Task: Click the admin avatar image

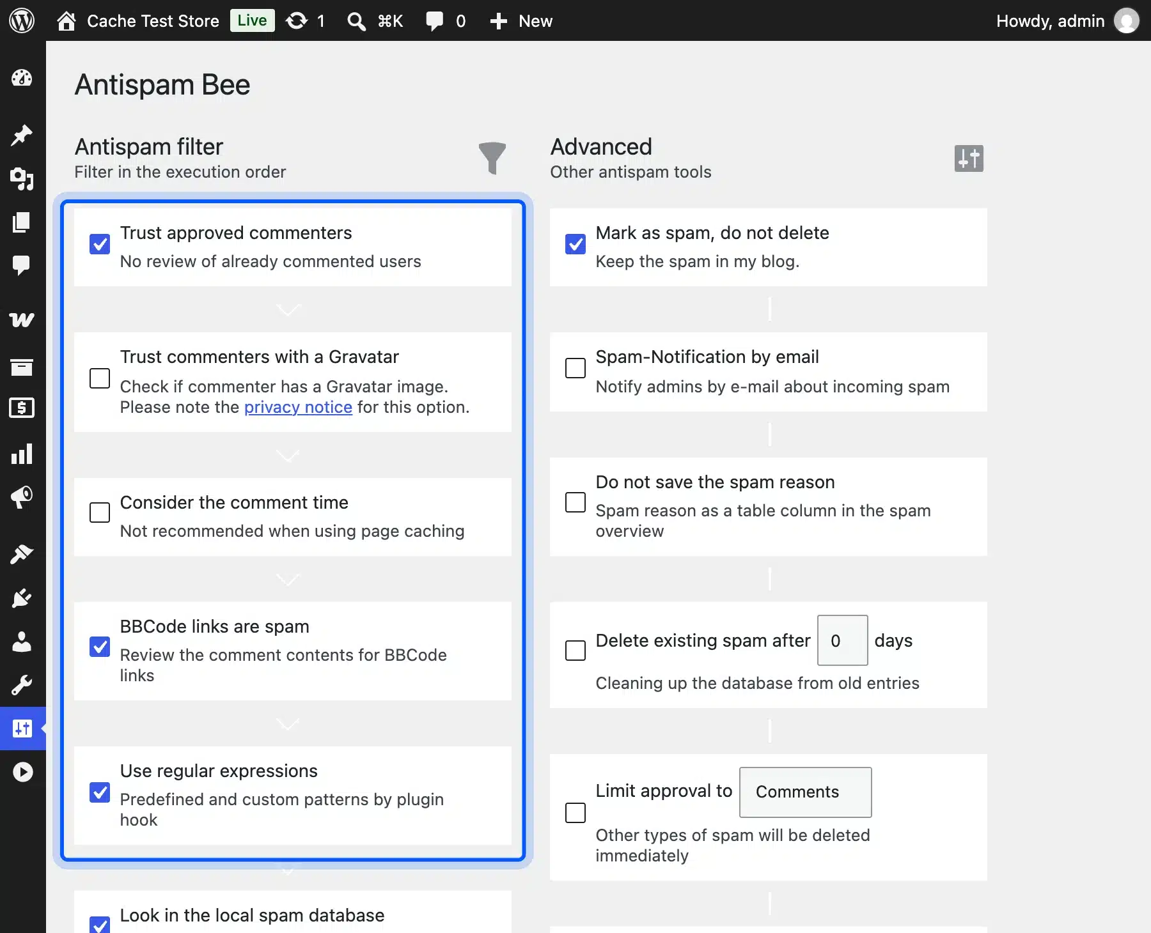Action: (x=1127, y=20)
